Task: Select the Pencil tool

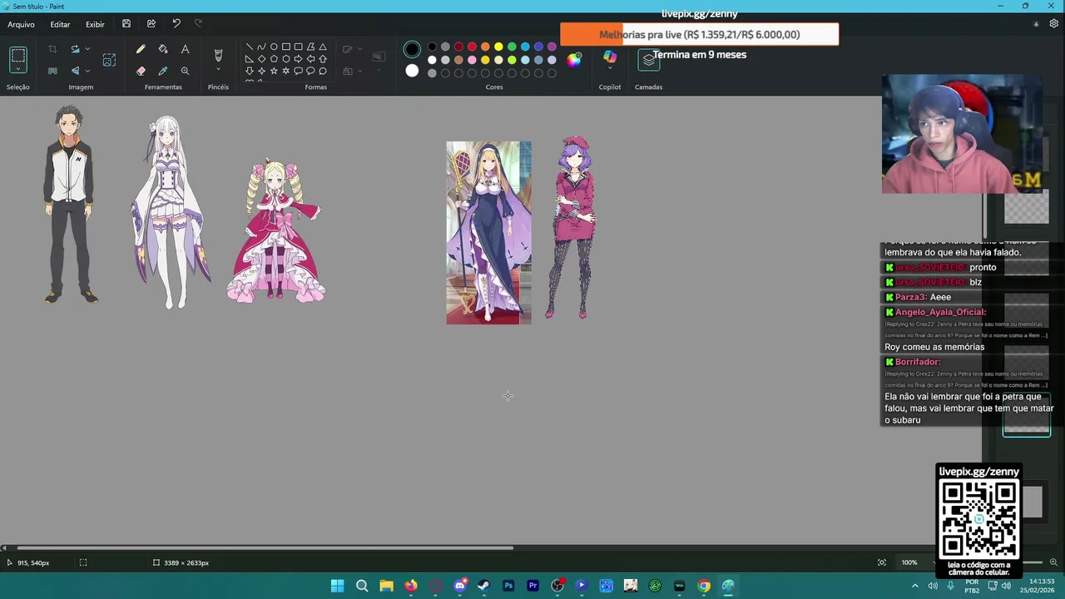Action: coord(141,49)
